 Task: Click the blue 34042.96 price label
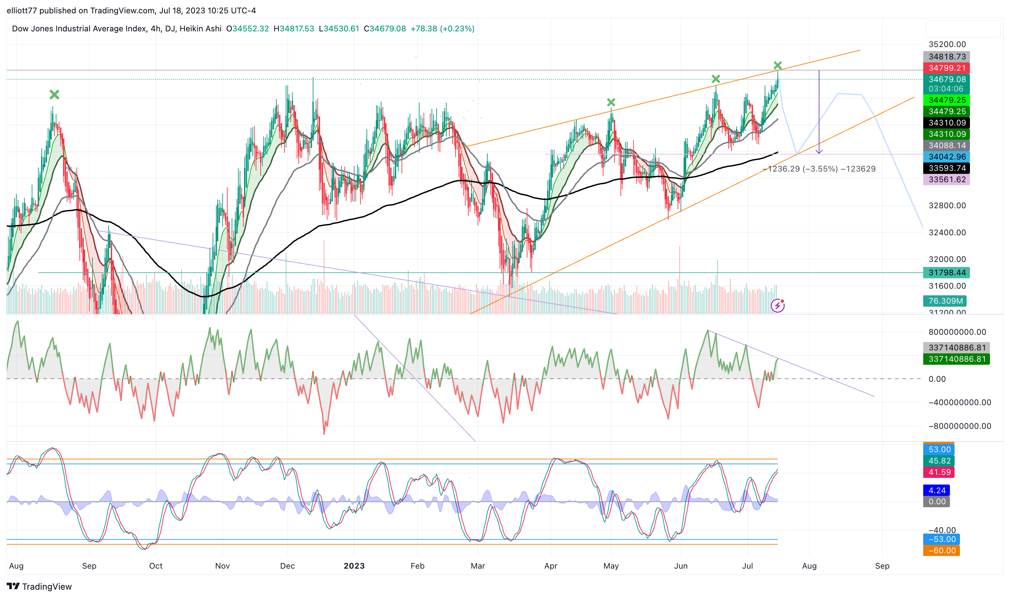pyautogui.click(x=946, y=157)
